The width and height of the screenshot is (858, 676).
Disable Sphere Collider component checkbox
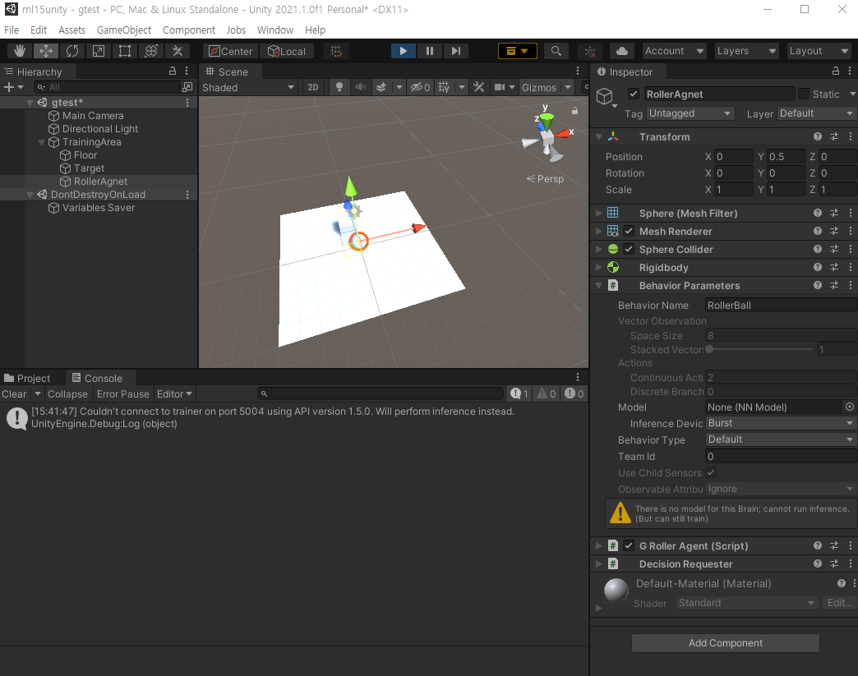(x=630, y=250)
